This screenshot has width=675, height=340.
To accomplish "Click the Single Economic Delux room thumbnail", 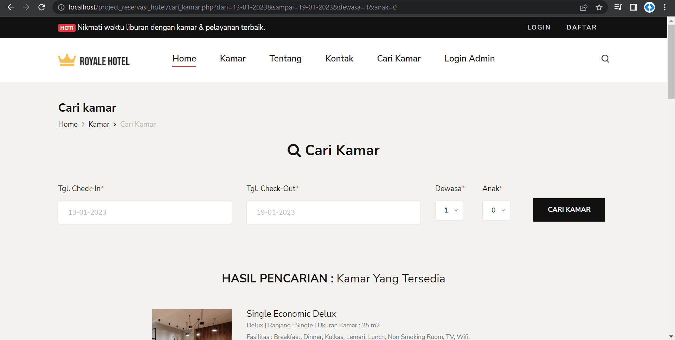I will tap(192, 324).
